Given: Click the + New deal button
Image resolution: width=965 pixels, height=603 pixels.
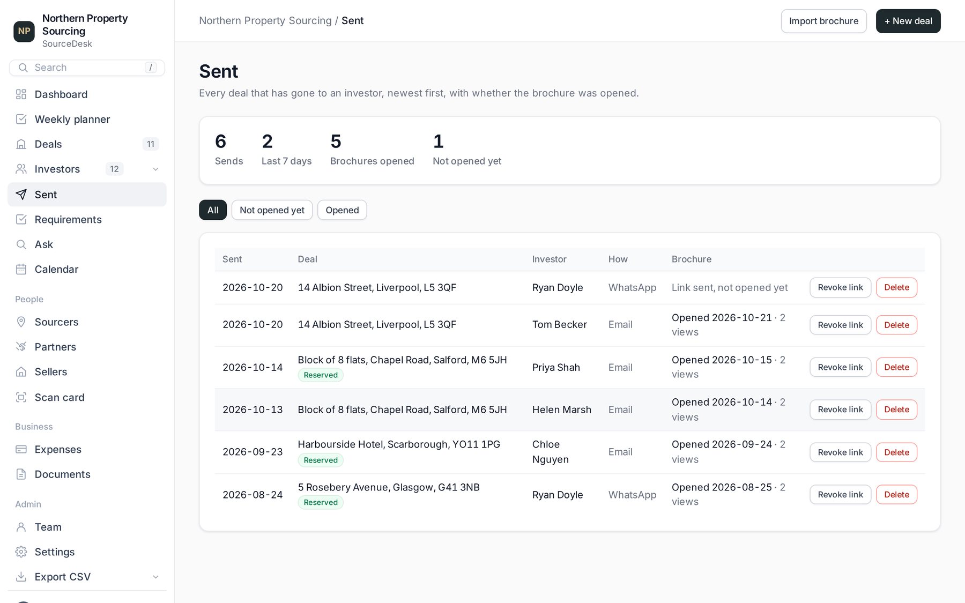Looking at the screenshot, I should point(908,21).
